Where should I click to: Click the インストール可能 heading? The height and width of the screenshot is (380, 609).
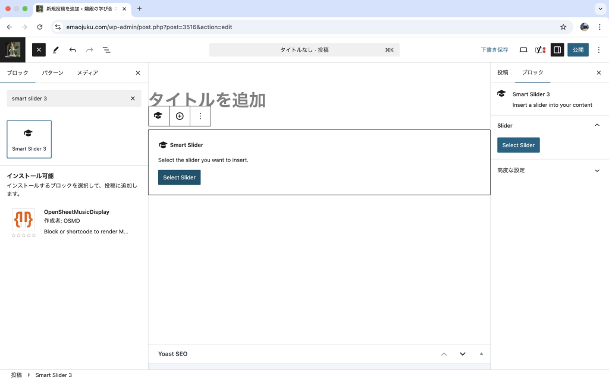[x=30, y=176]
